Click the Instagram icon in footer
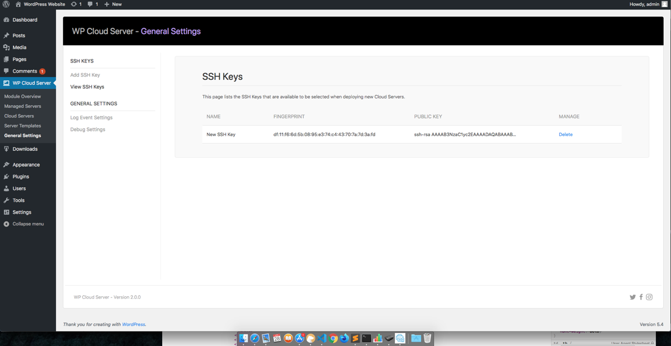Image resolution: width=671 pixels, height=346 pixels. (649, 297)
